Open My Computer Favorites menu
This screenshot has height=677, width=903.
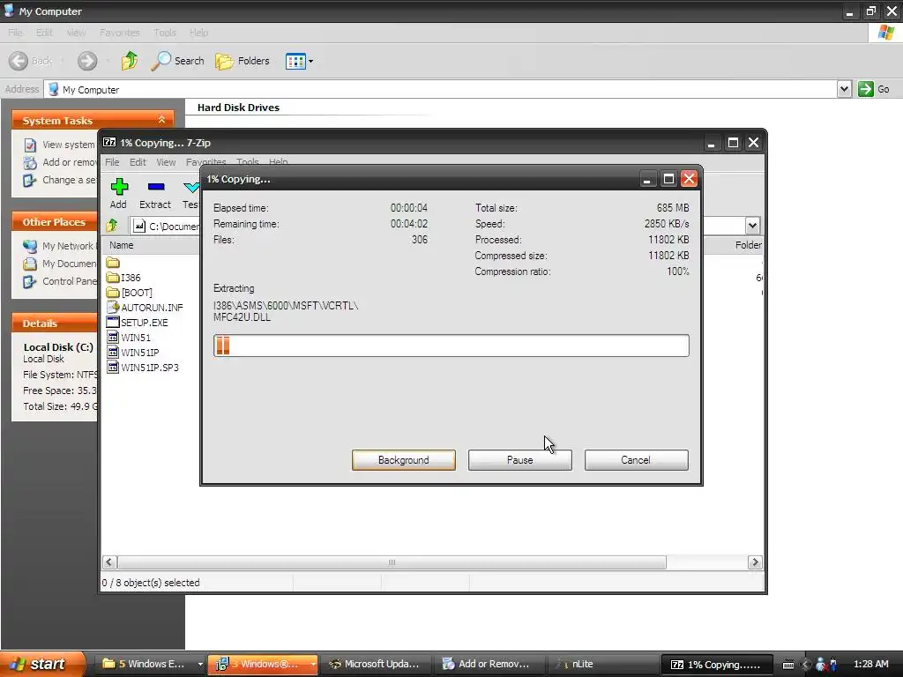point(119,33)
